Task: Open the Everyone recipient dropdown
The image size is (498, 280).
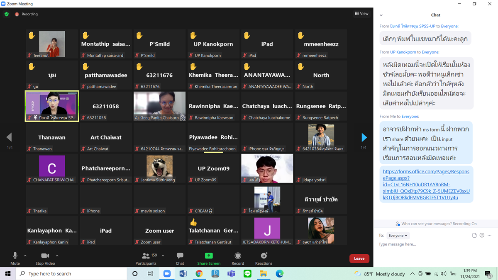Action: (x=398, y=235)
